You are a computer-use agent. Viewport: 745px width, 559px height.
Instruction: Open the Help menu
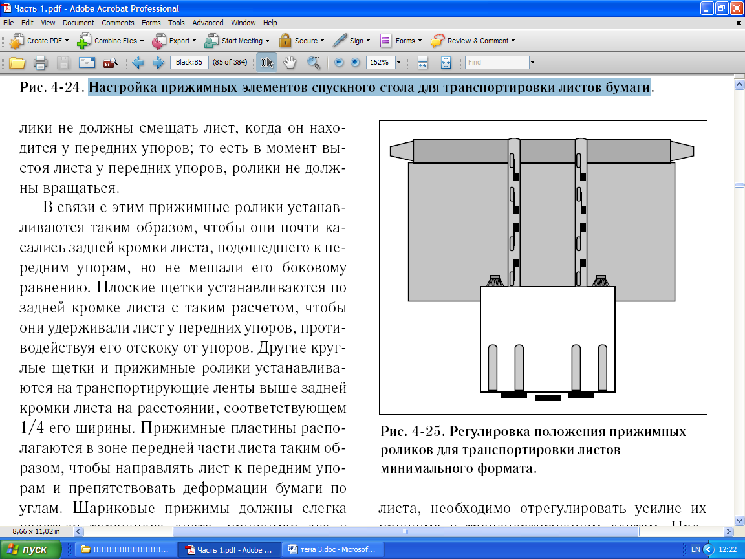point(270,23)
